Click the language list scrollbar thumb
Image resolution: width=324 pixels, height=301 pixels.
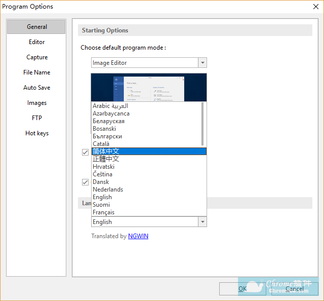[x=202, y=124]
